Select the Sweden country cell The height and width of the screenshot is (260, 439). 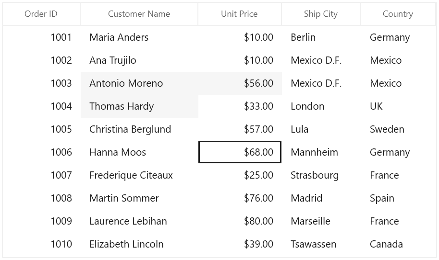pyautogui.click(x=398, y=129)
